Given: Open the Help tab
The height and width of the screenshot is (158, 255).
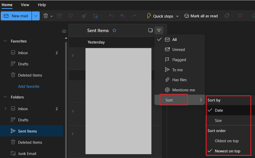Looking at the screenshot, I should [x=42, y=5].
